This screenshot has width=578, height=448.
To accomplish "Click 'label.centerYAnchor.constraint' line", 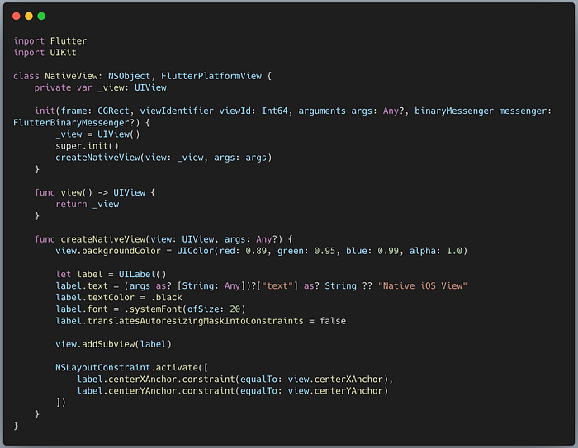I will click(x=232, y=391).
